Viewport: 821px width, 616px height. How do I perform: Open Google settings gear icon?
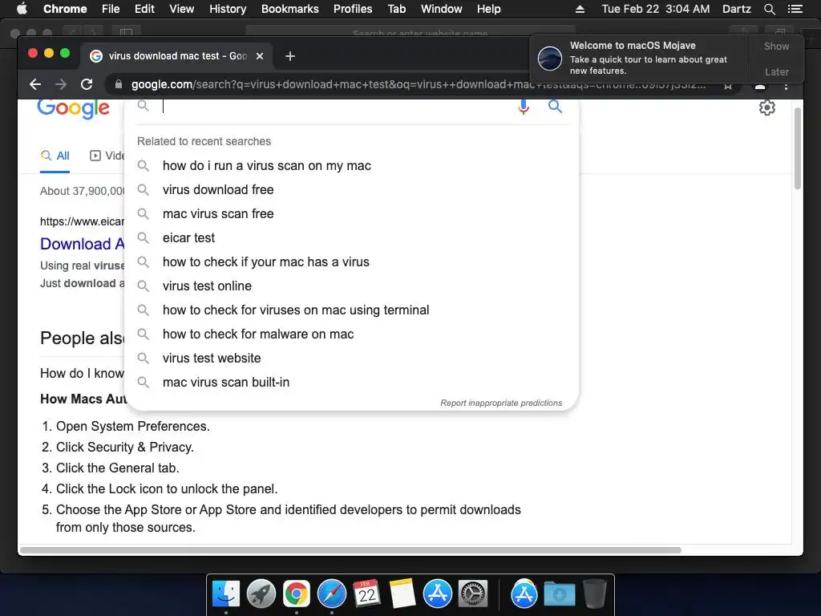point(767,107)
